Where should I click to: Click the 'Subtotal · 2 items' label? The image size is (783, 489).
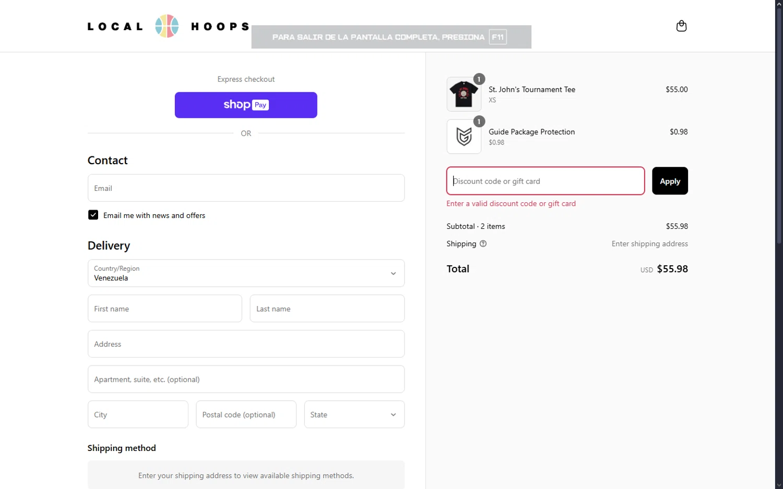tap(476, 226)
